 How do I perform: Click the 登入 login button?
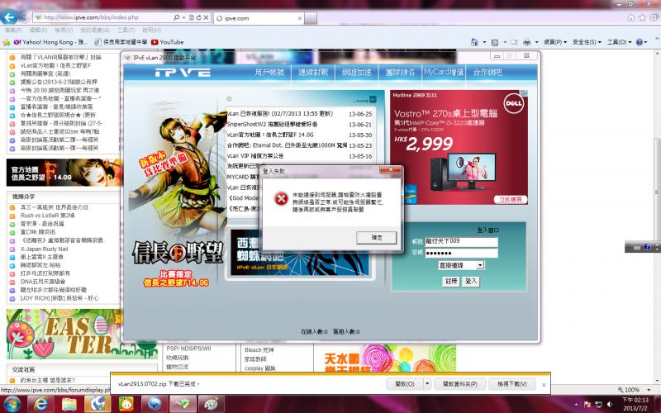pos(470,281)
